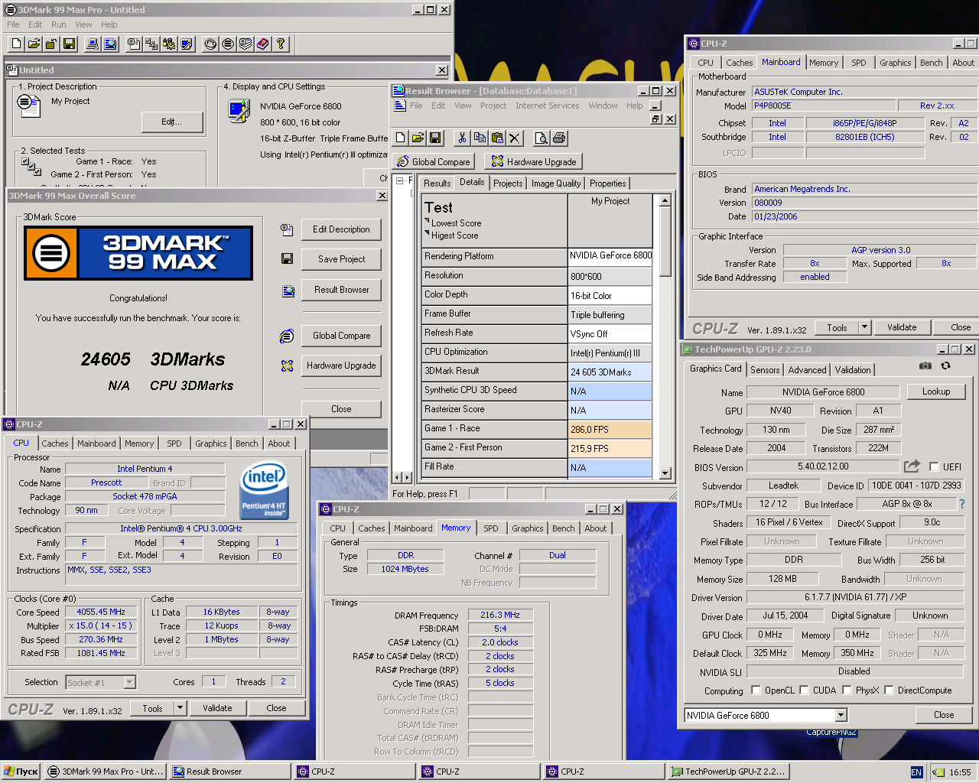Click EN language indicator in system tray
The width and height of the screenshot is (979, 783).
tap(916, 772)
